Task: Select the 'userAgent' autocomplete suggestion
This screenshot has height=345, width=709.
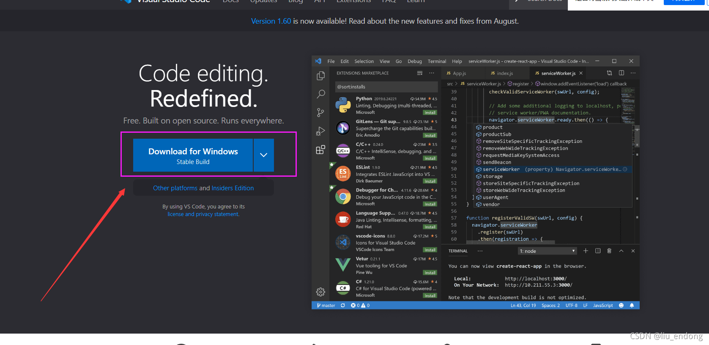Action: [x=552, y=197]
